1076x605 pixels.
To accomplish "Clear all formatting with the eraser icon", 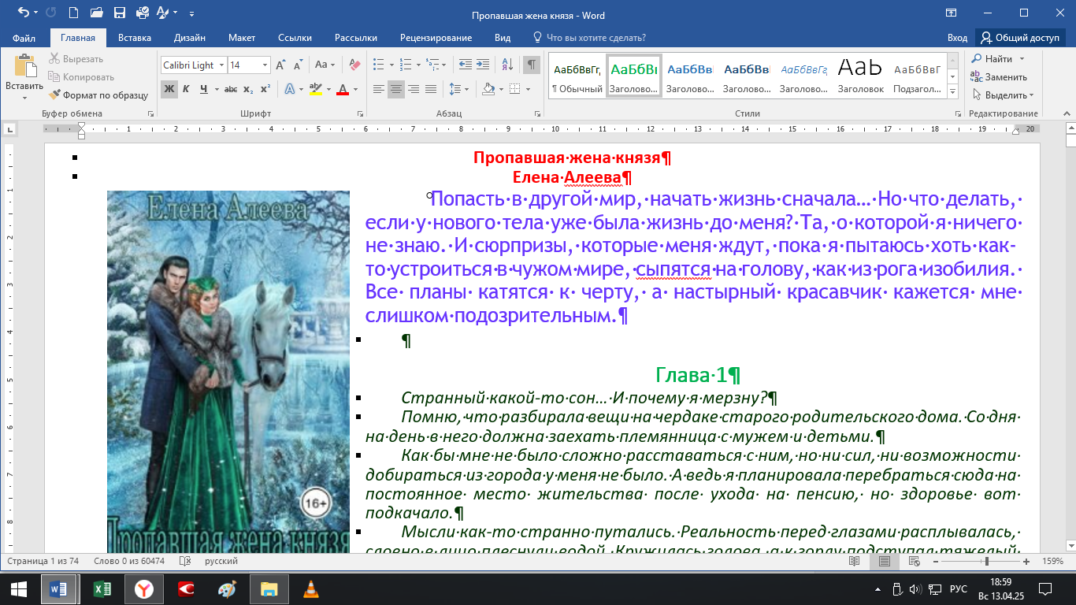I will tap(354, 65).
